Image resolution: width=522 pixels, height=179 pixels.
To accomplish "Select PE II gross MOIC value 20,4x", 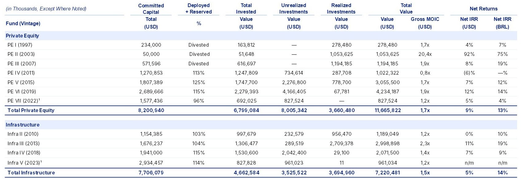I will (x=425, y=54).
